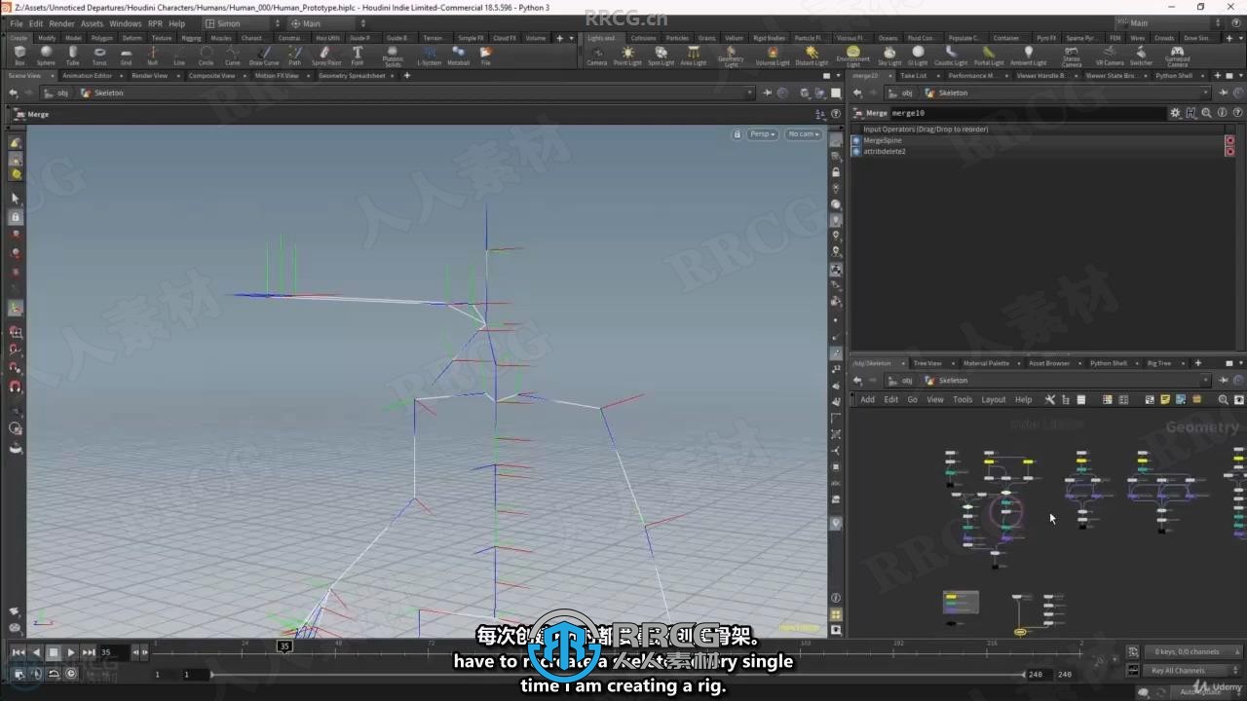The image size is (1247, 701).
Task: Open the No cam dropdown
Action: [x=804, y=133]
